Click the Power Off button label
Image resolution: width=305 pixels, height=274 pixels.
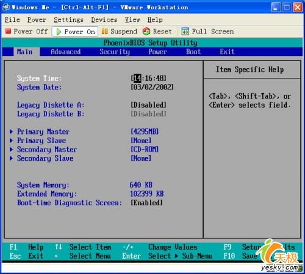tap(30, 31)
